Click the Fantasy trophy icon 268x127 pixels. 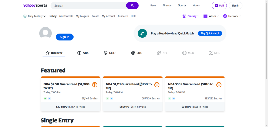pos(184,16)
